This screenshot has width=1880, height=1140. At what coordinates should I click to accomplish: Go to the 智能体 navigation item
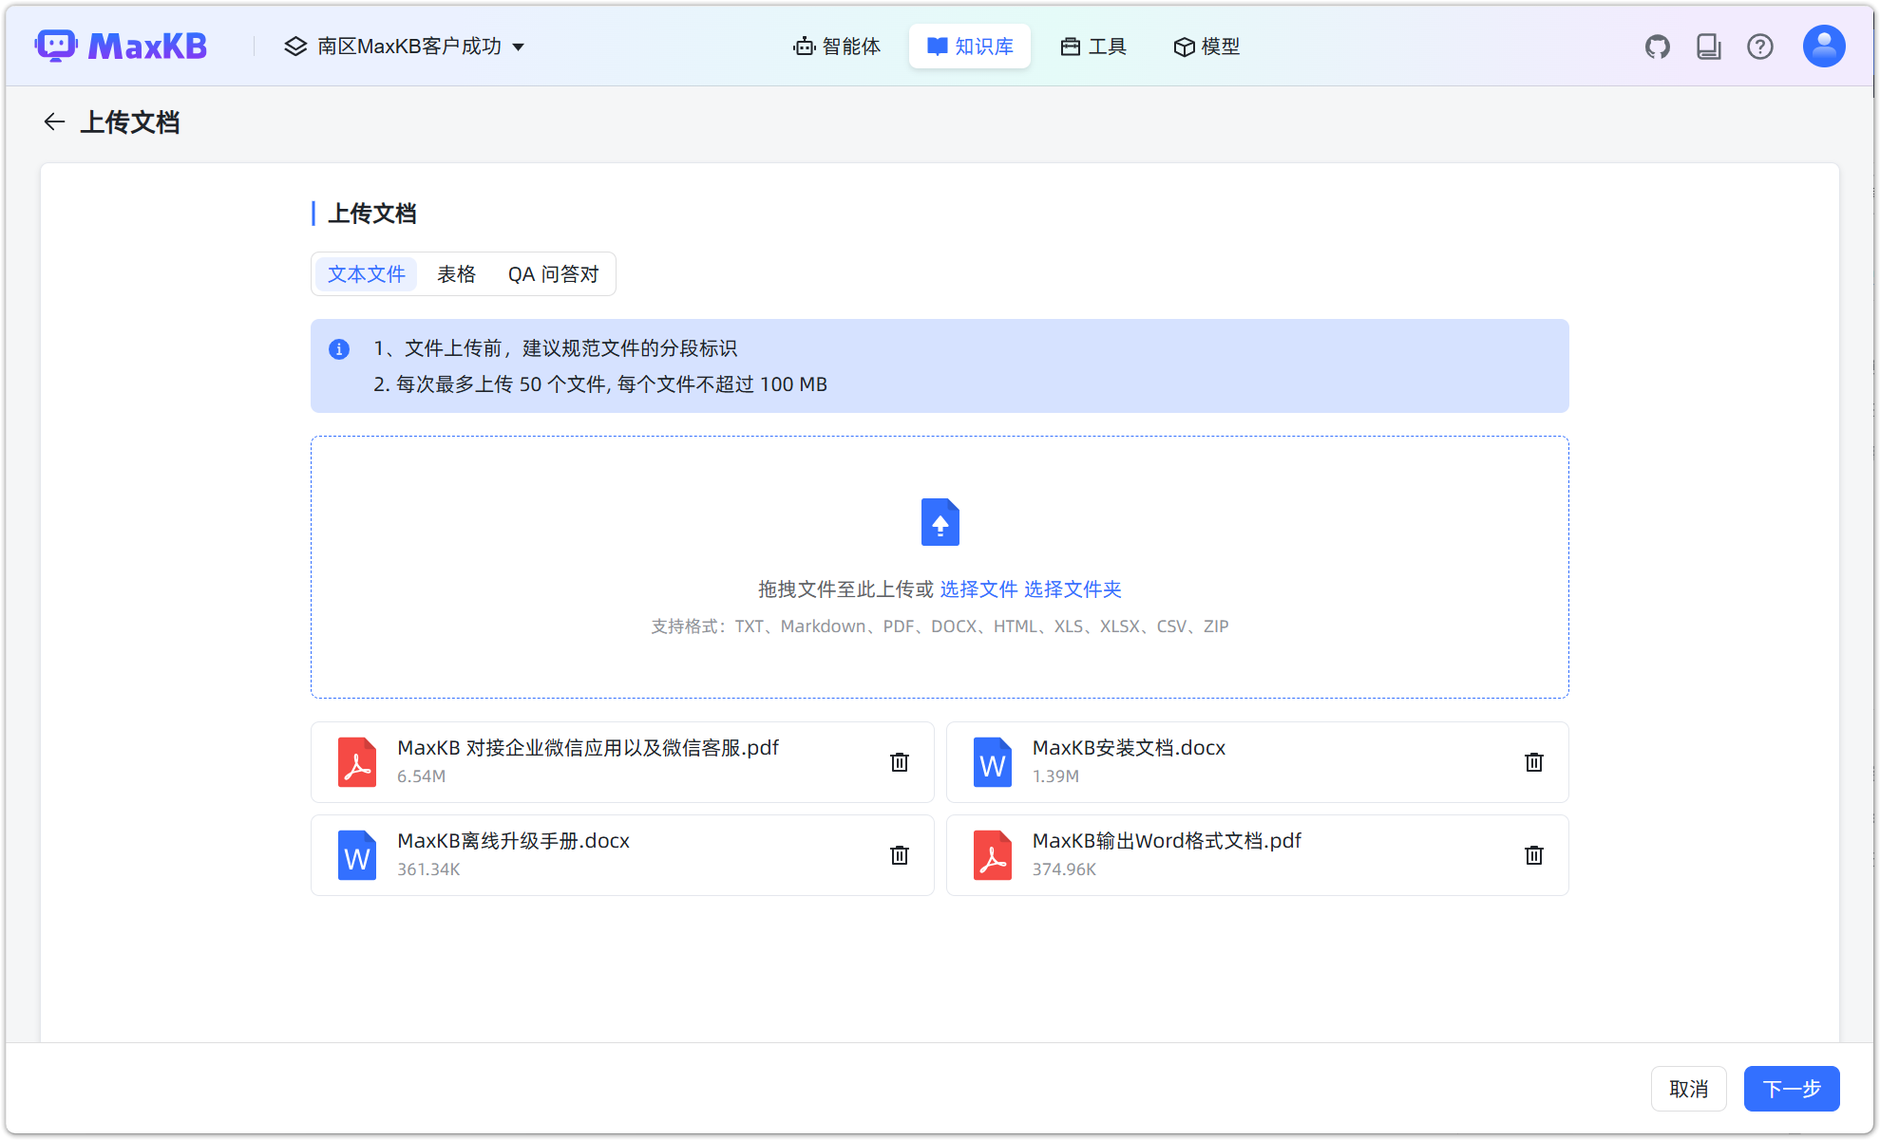tap(837, 47)
